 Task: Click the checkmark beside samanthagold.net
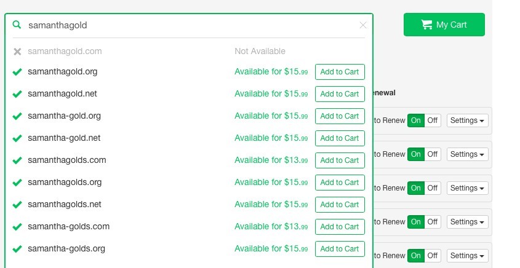click(x=17, y=94)
